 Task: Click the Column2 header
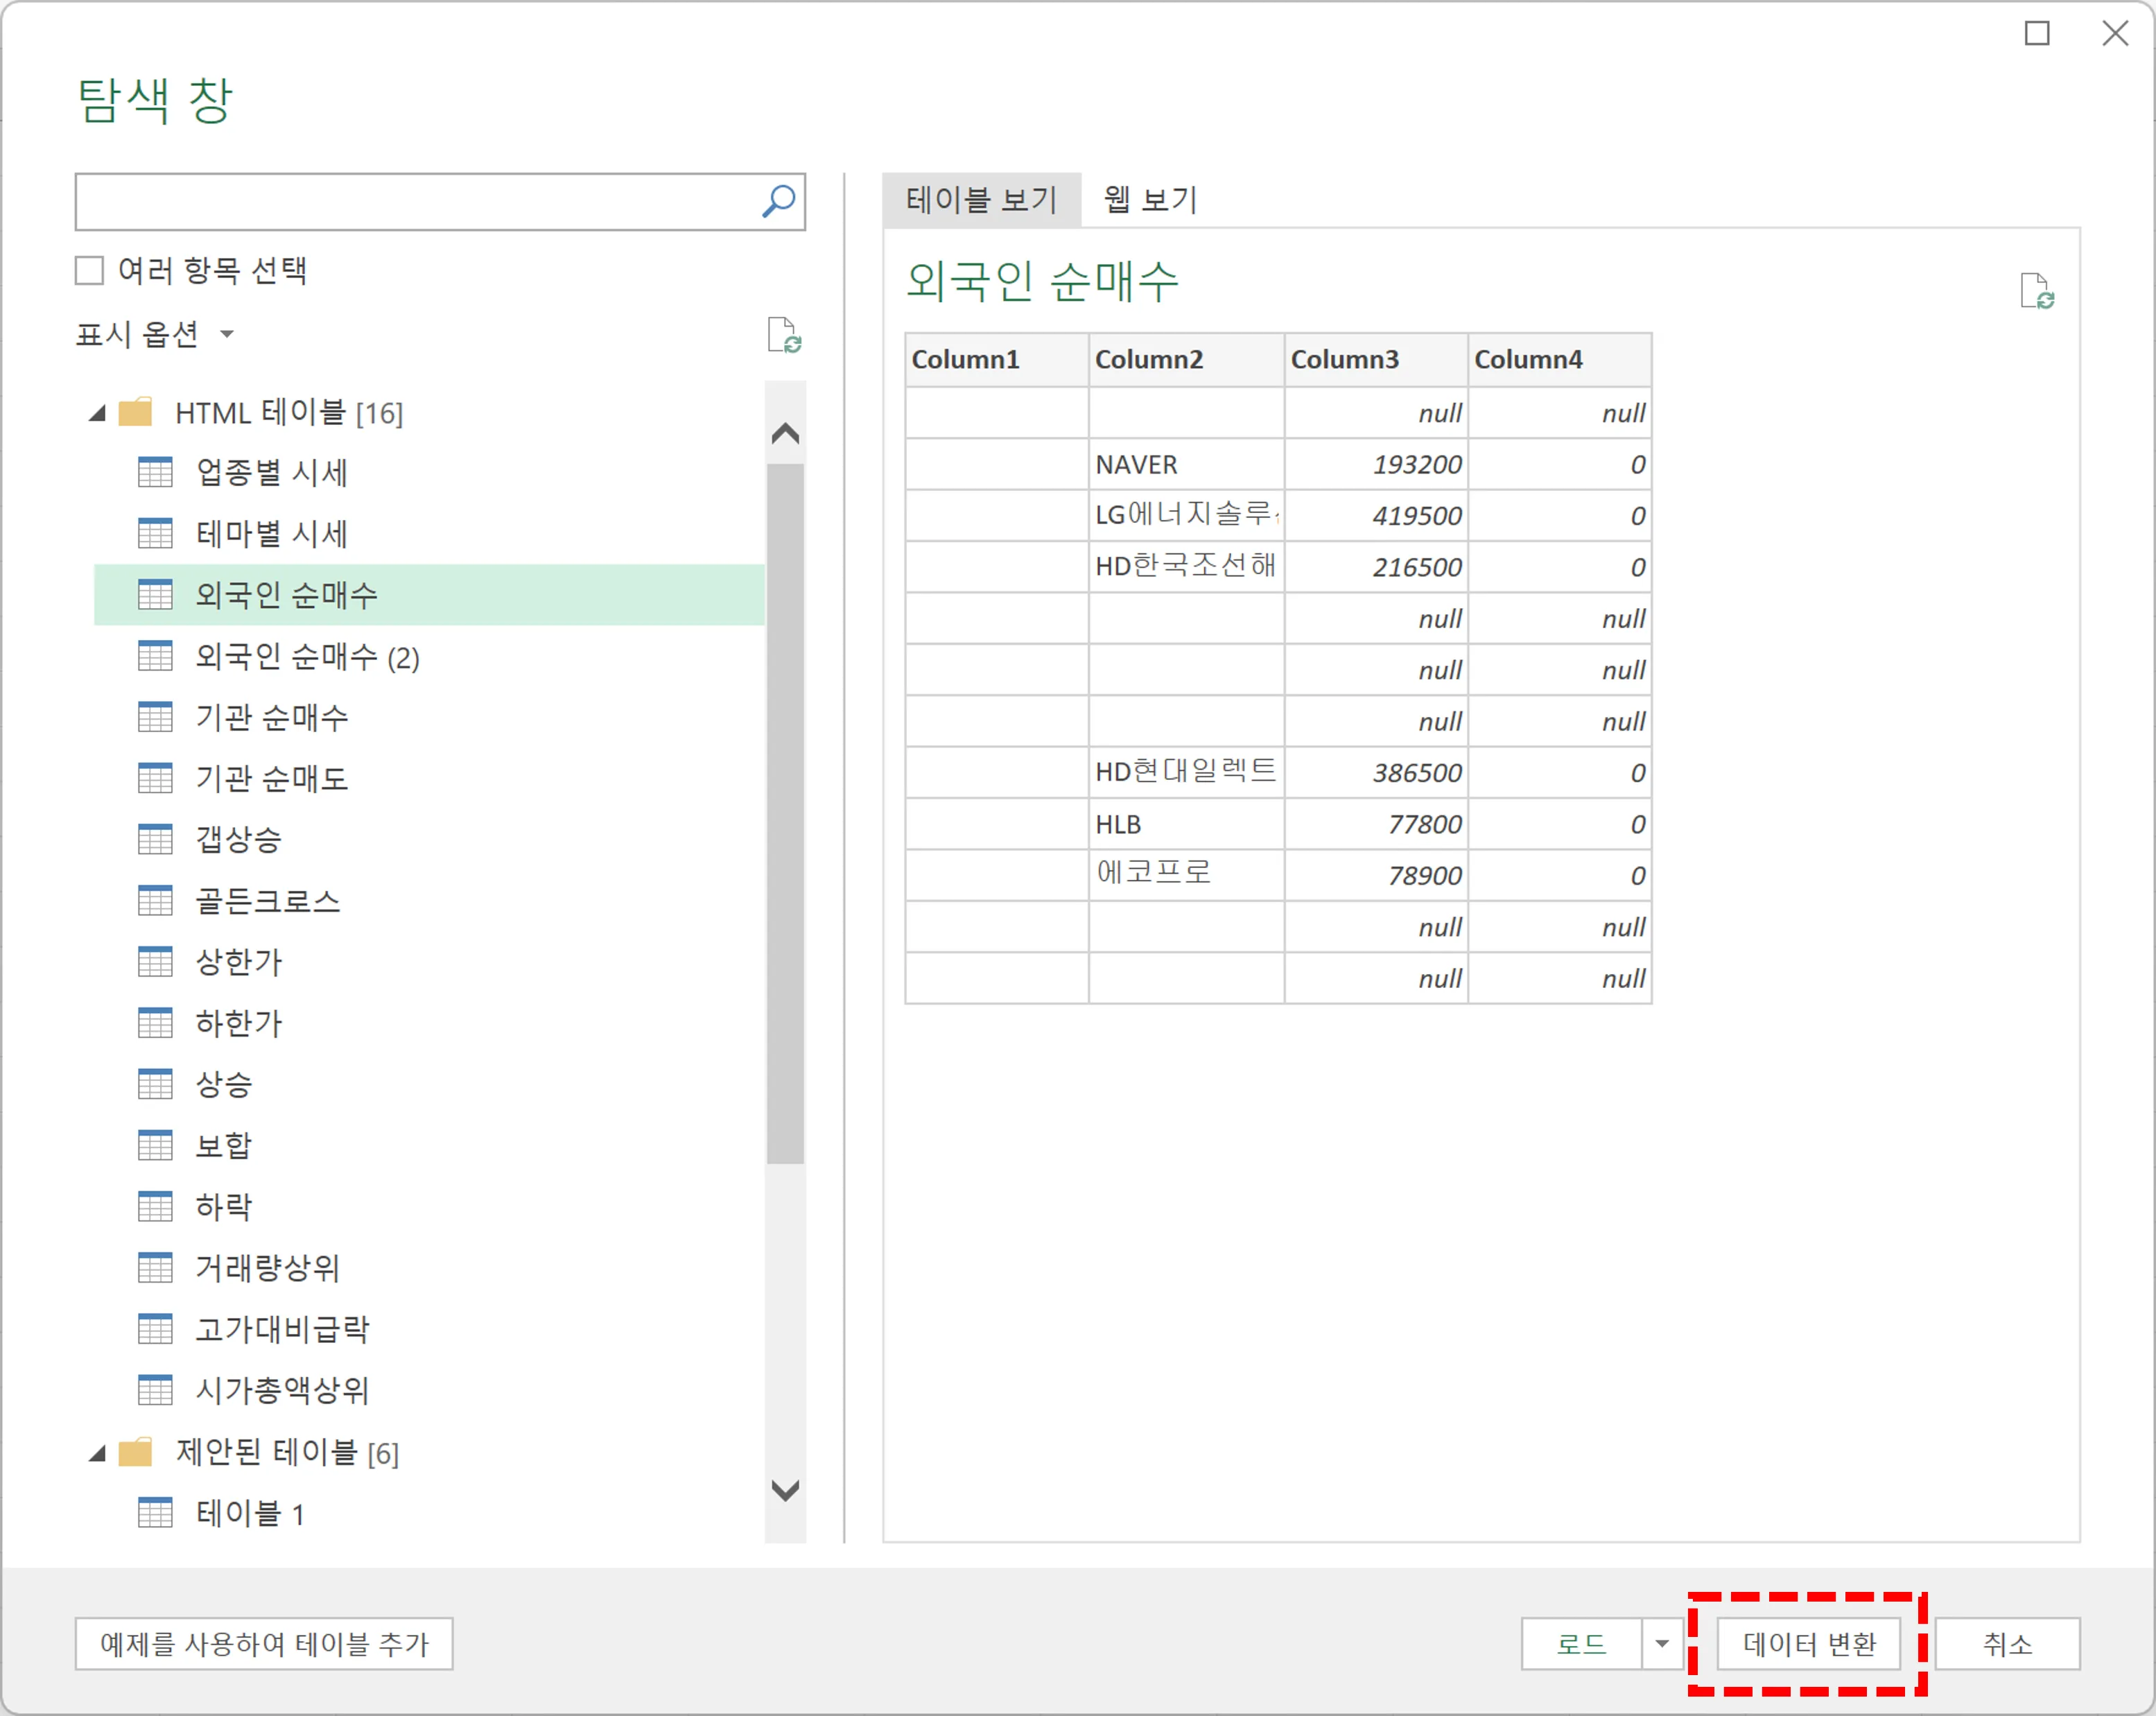1186,360
